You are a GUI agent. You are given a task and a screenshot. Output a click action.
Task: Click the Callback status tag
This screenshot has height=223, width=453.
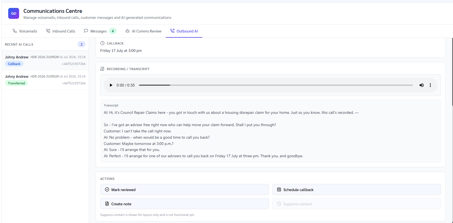14,64
